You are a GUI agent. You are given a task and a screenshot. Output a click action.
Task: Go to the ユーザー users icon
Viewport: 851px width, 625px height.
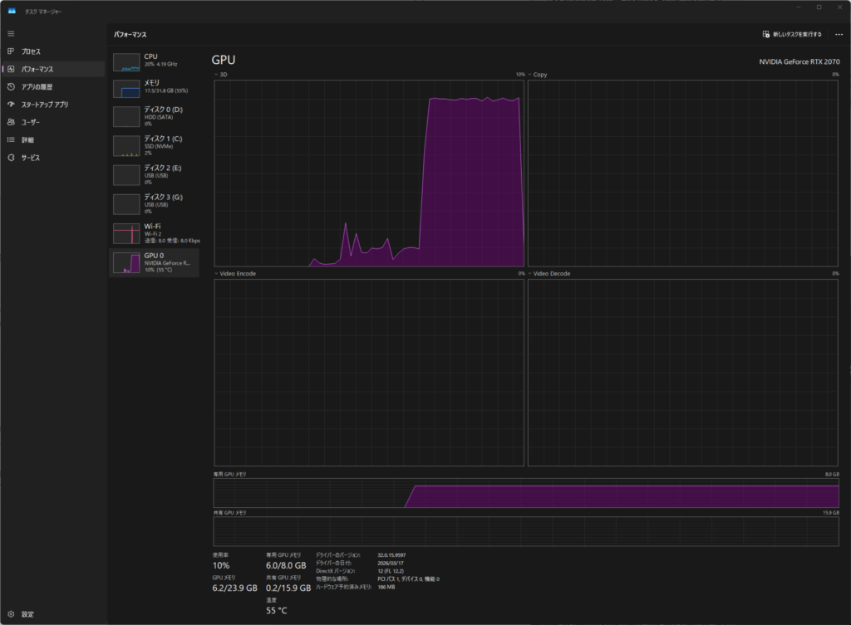coord(11,122)
